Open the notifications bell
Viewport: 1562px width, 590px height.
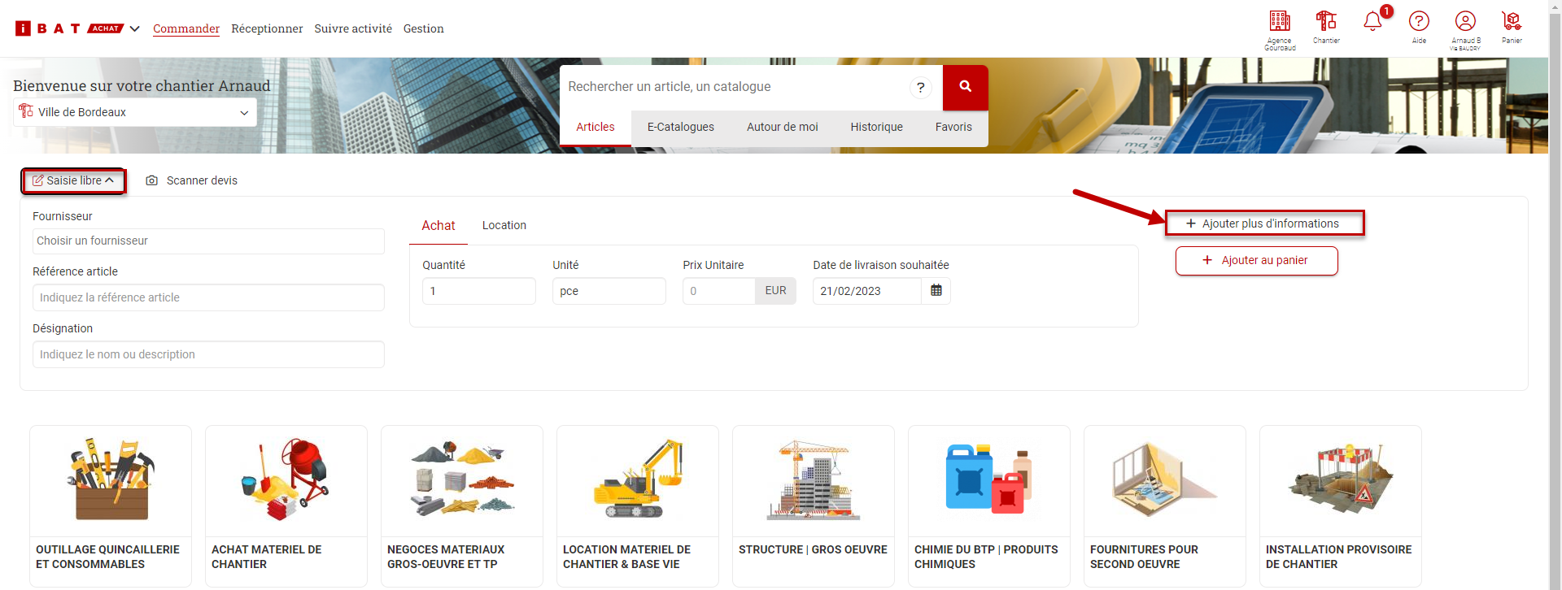(x=1372, y=22)
